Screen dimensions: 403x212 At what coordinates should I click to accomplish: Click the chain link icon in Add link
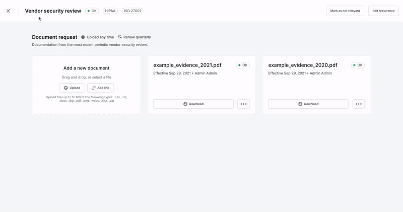pos(94,88)
